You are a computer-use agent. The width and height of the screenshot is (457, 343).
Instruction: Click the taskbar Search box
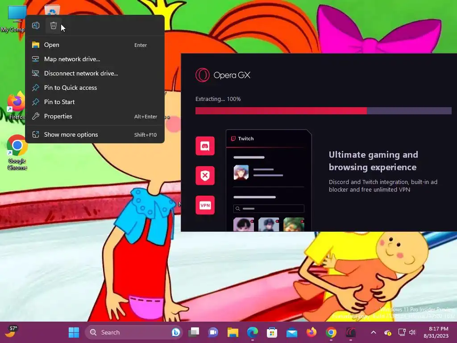(133, 332)
